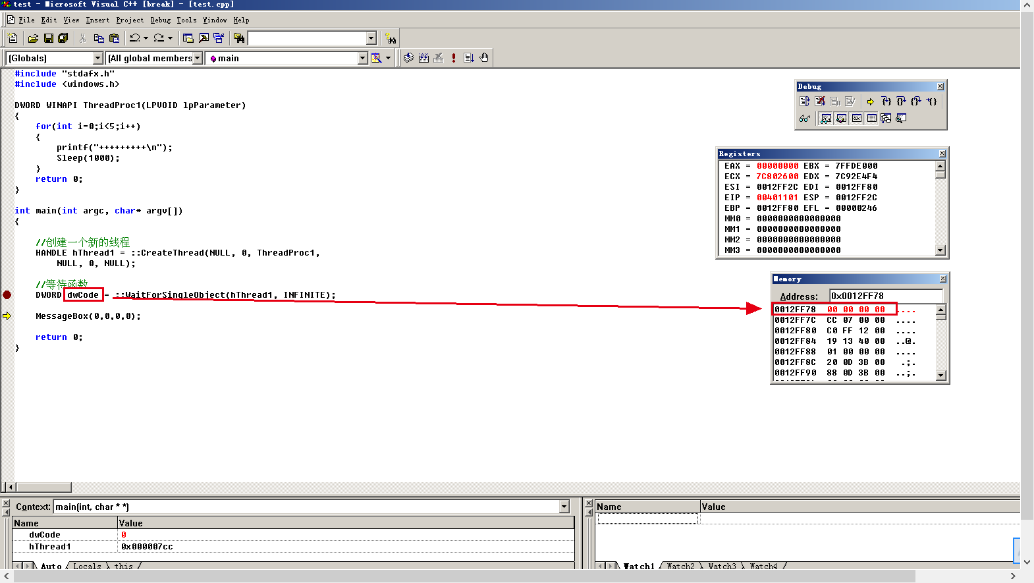The width and height of the screenshot is (1034, 583).
Task: Open the Edit menu
Action: tap(49, 20)
